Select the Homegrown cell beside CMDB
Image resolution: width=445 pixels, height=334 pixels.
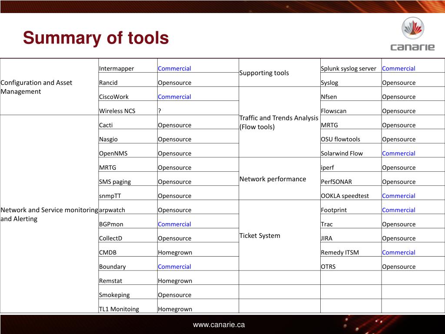tap(198, 249)
